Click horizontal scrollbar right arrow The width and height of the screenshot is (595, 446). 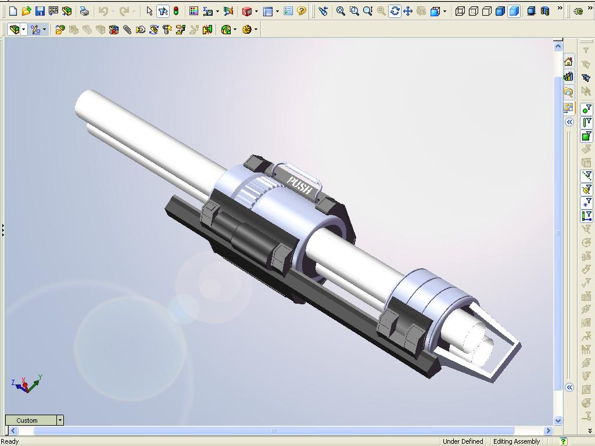coord(548,430)
